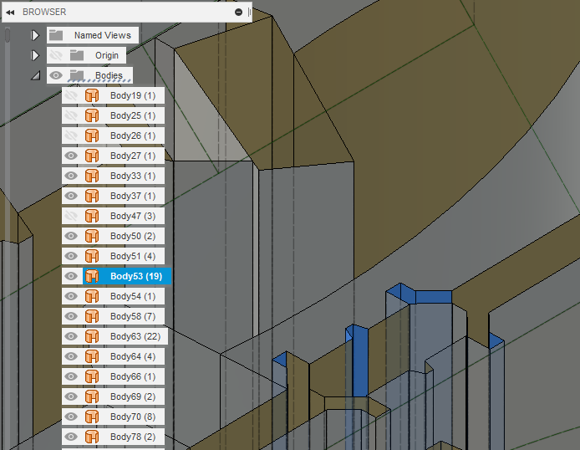Click the orange body icon of Body63 (22)
The height and width of the screenshot is (450, 580).
[92, 336]
